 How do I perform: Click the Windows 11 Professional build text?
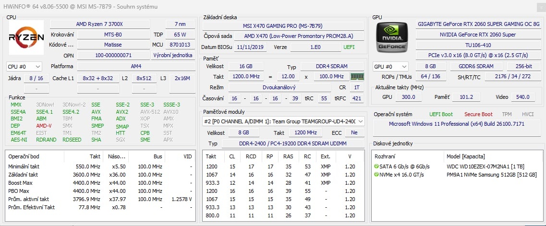[457, 124]
